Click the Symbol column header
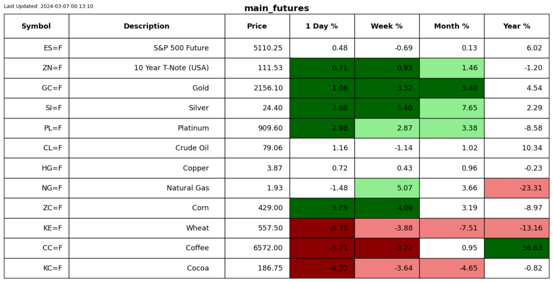 (36, 26)
